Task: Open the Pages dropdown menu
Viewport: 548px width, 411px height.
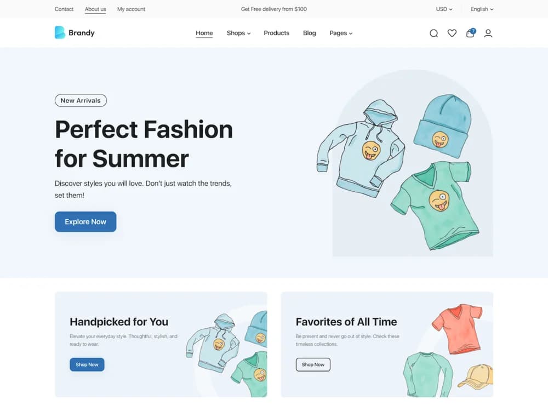Action: click(x=341, y=33)
